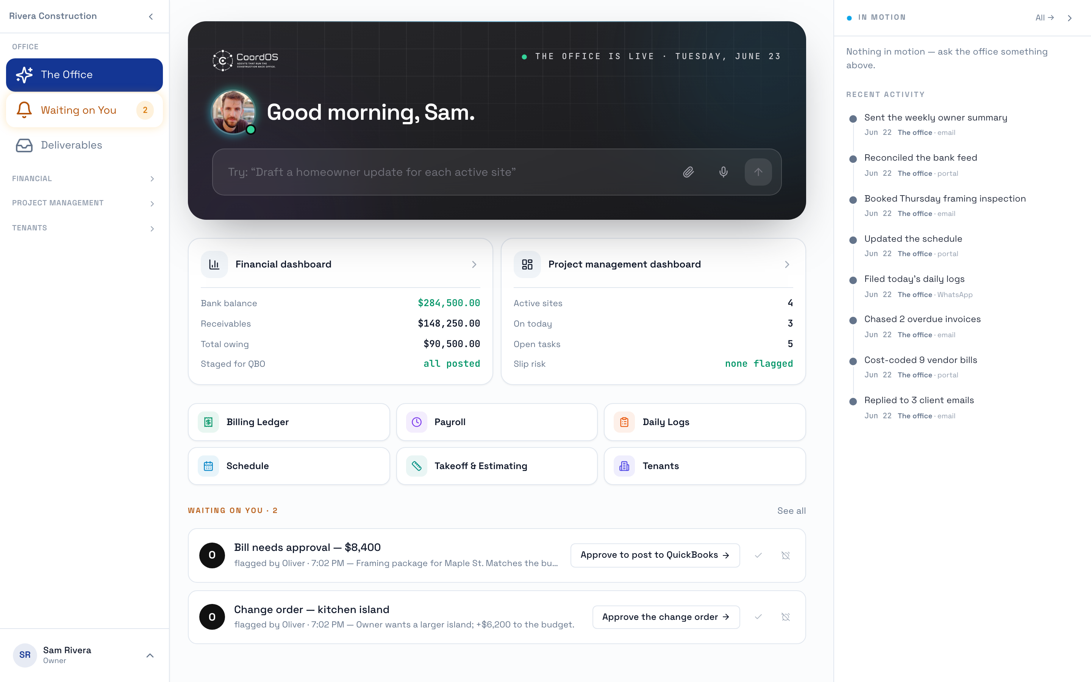
Task: Click the Waiting on You badge 2
Action: click(145, 110)
